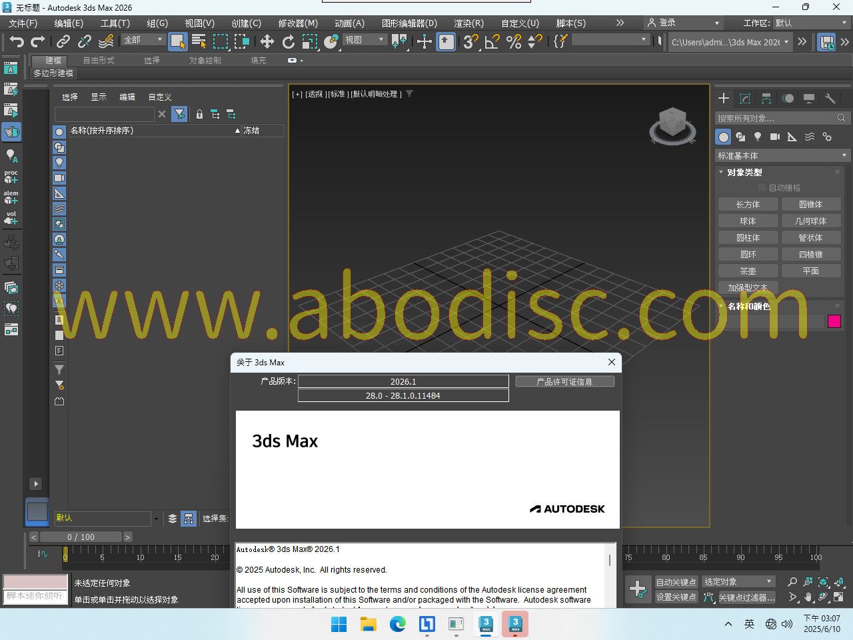853x640 pixels.
Task: Toggle the Window/Crossing selection icon
Action: pyautogui.click(x=242, y=42)
